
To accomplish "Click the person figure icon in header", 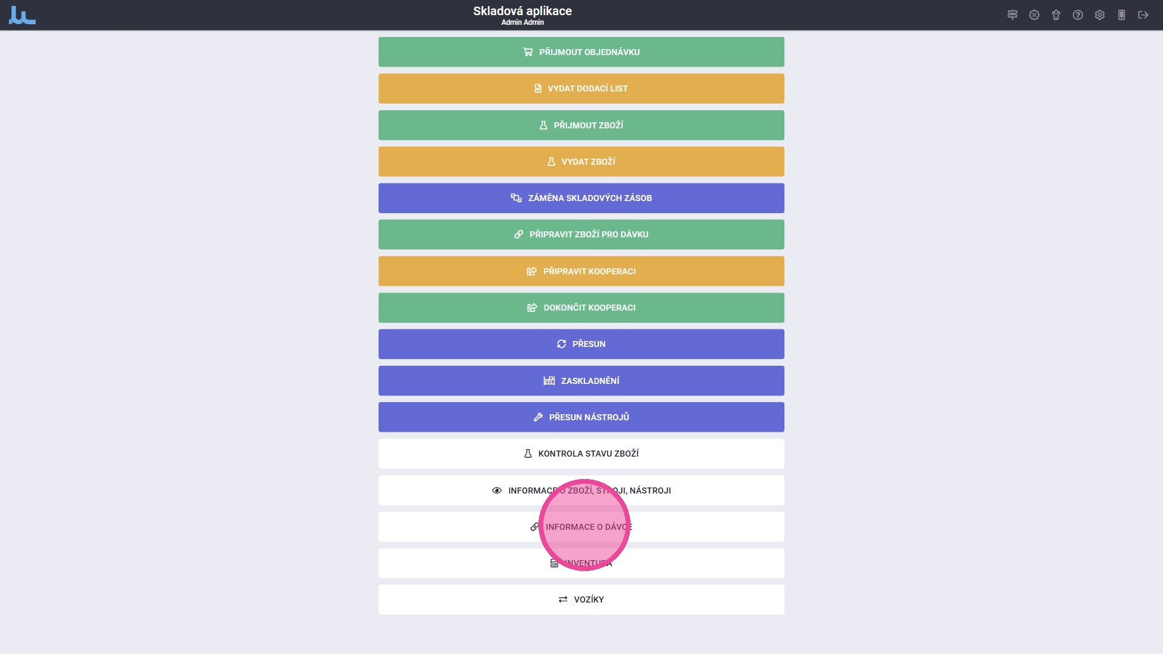I will click(1056, 15).
